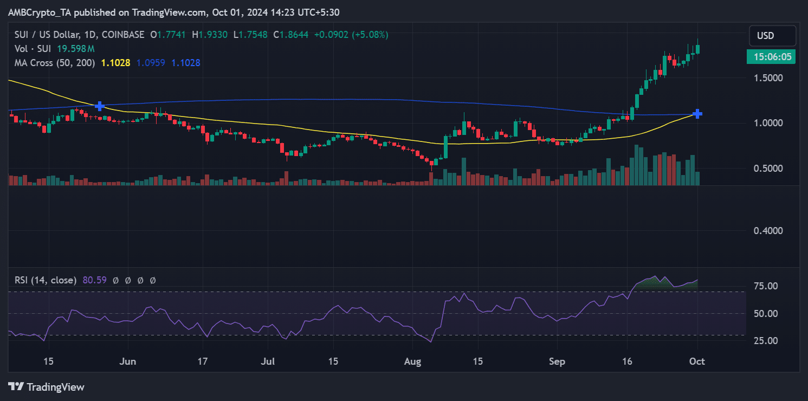808x401 pixels.
Task: Click the RSI (14, close) indicator label
Action: pyautogui.click(x=46, y=280)
